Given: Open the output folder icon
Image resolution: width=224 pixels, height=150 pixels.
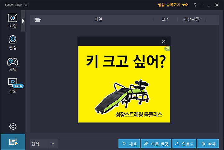Looking at the screenshot, I should (x=37, y=20).
